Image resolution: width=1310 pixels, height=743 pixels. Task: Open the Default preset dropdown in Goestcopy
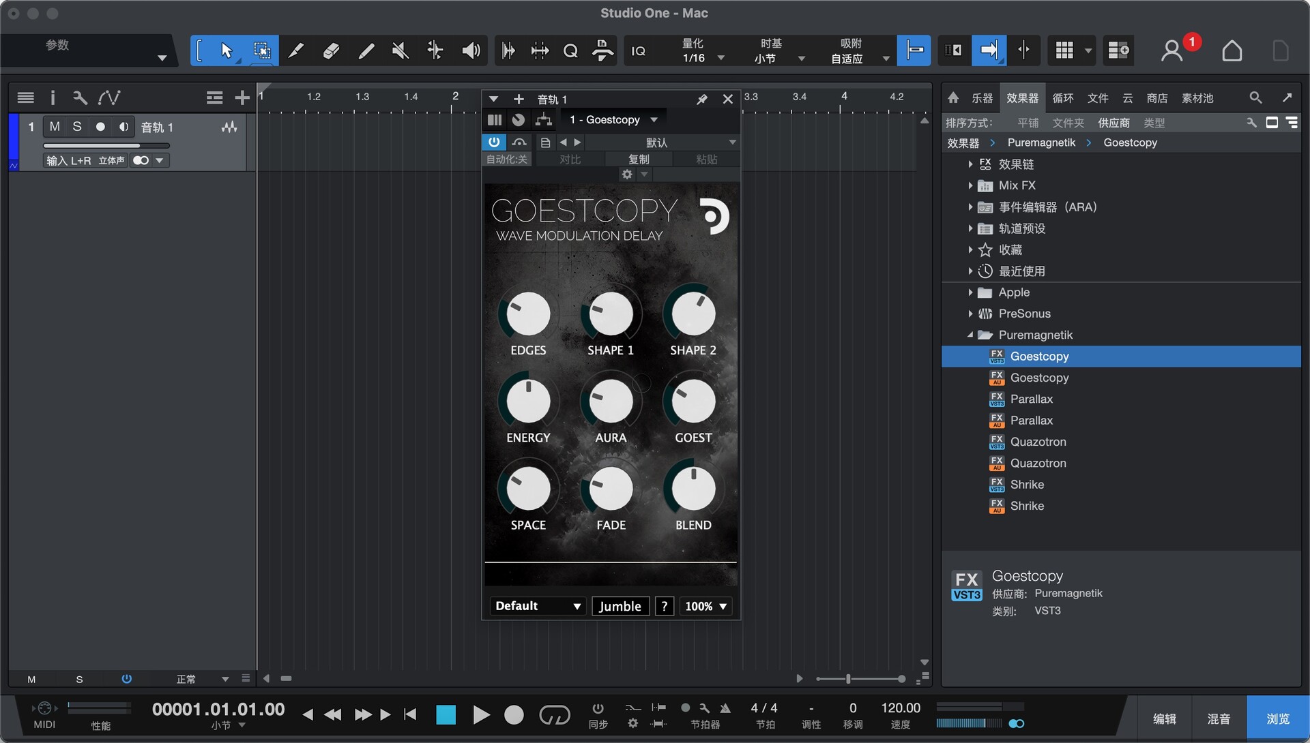click(x=538, y=606)
